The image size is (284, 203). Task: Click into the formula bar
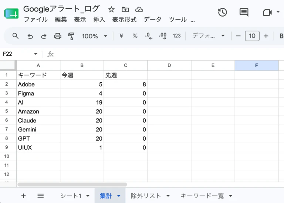pyautogui.click(x=169, y=54)
